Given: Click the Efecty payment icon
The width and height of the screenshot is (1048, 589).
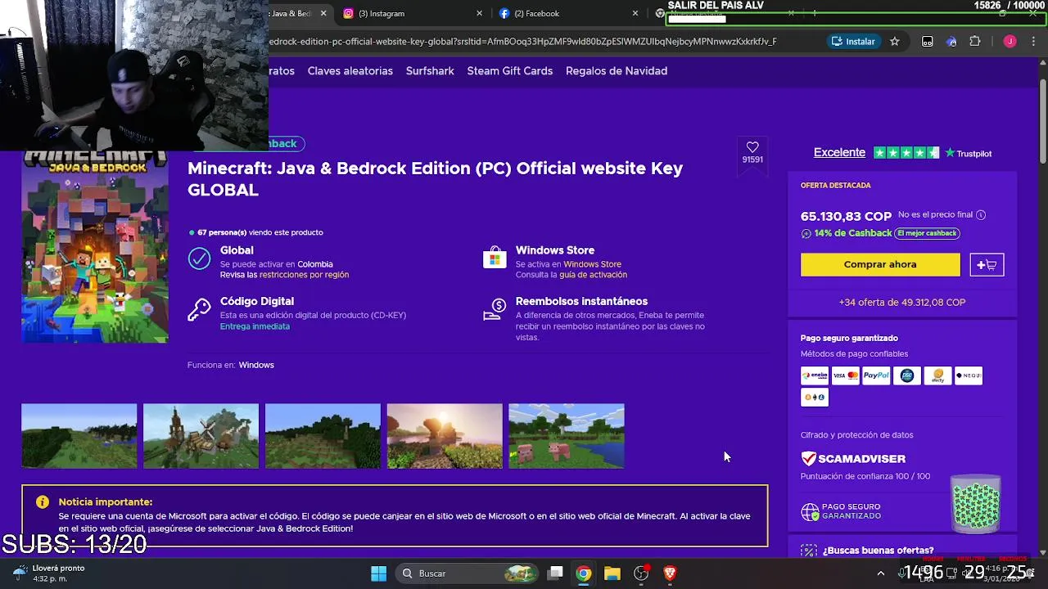Looking at the screenshot, I should click(x=937, y=375).
